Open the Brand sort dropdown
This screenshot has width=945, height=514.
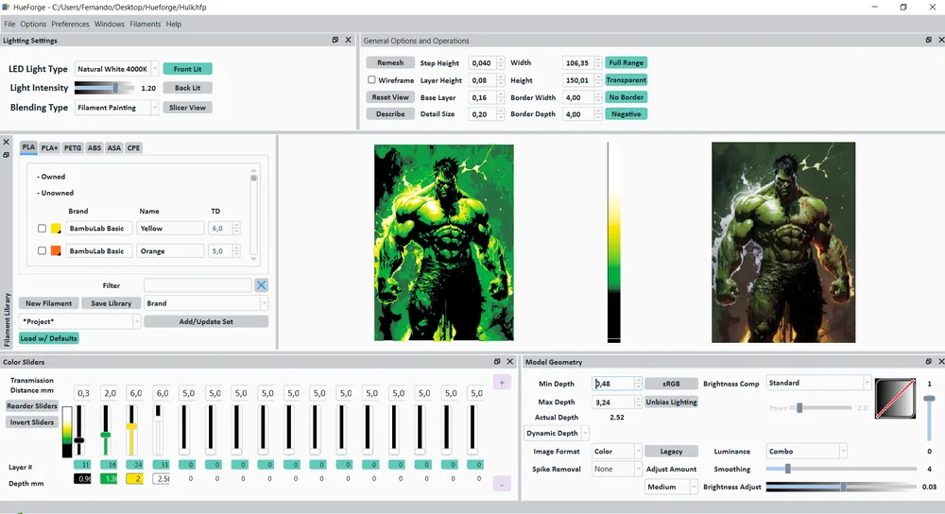206,303
